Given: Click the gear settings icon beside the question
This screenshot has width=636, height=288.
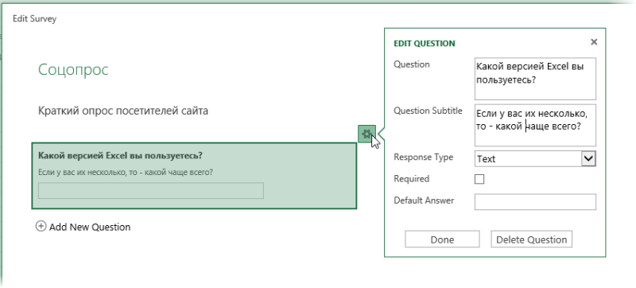Looking at the screenshot, I should pyautogui.click(x=366, y=134).
